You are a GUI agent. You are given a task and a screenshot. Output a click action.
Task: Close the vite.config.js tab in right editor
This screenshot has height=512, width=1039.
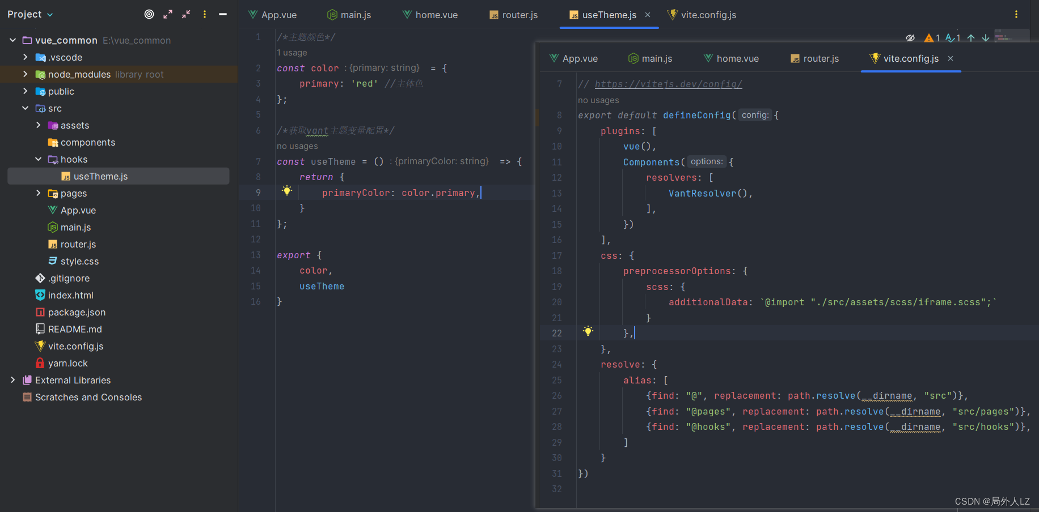coord(951,58)
